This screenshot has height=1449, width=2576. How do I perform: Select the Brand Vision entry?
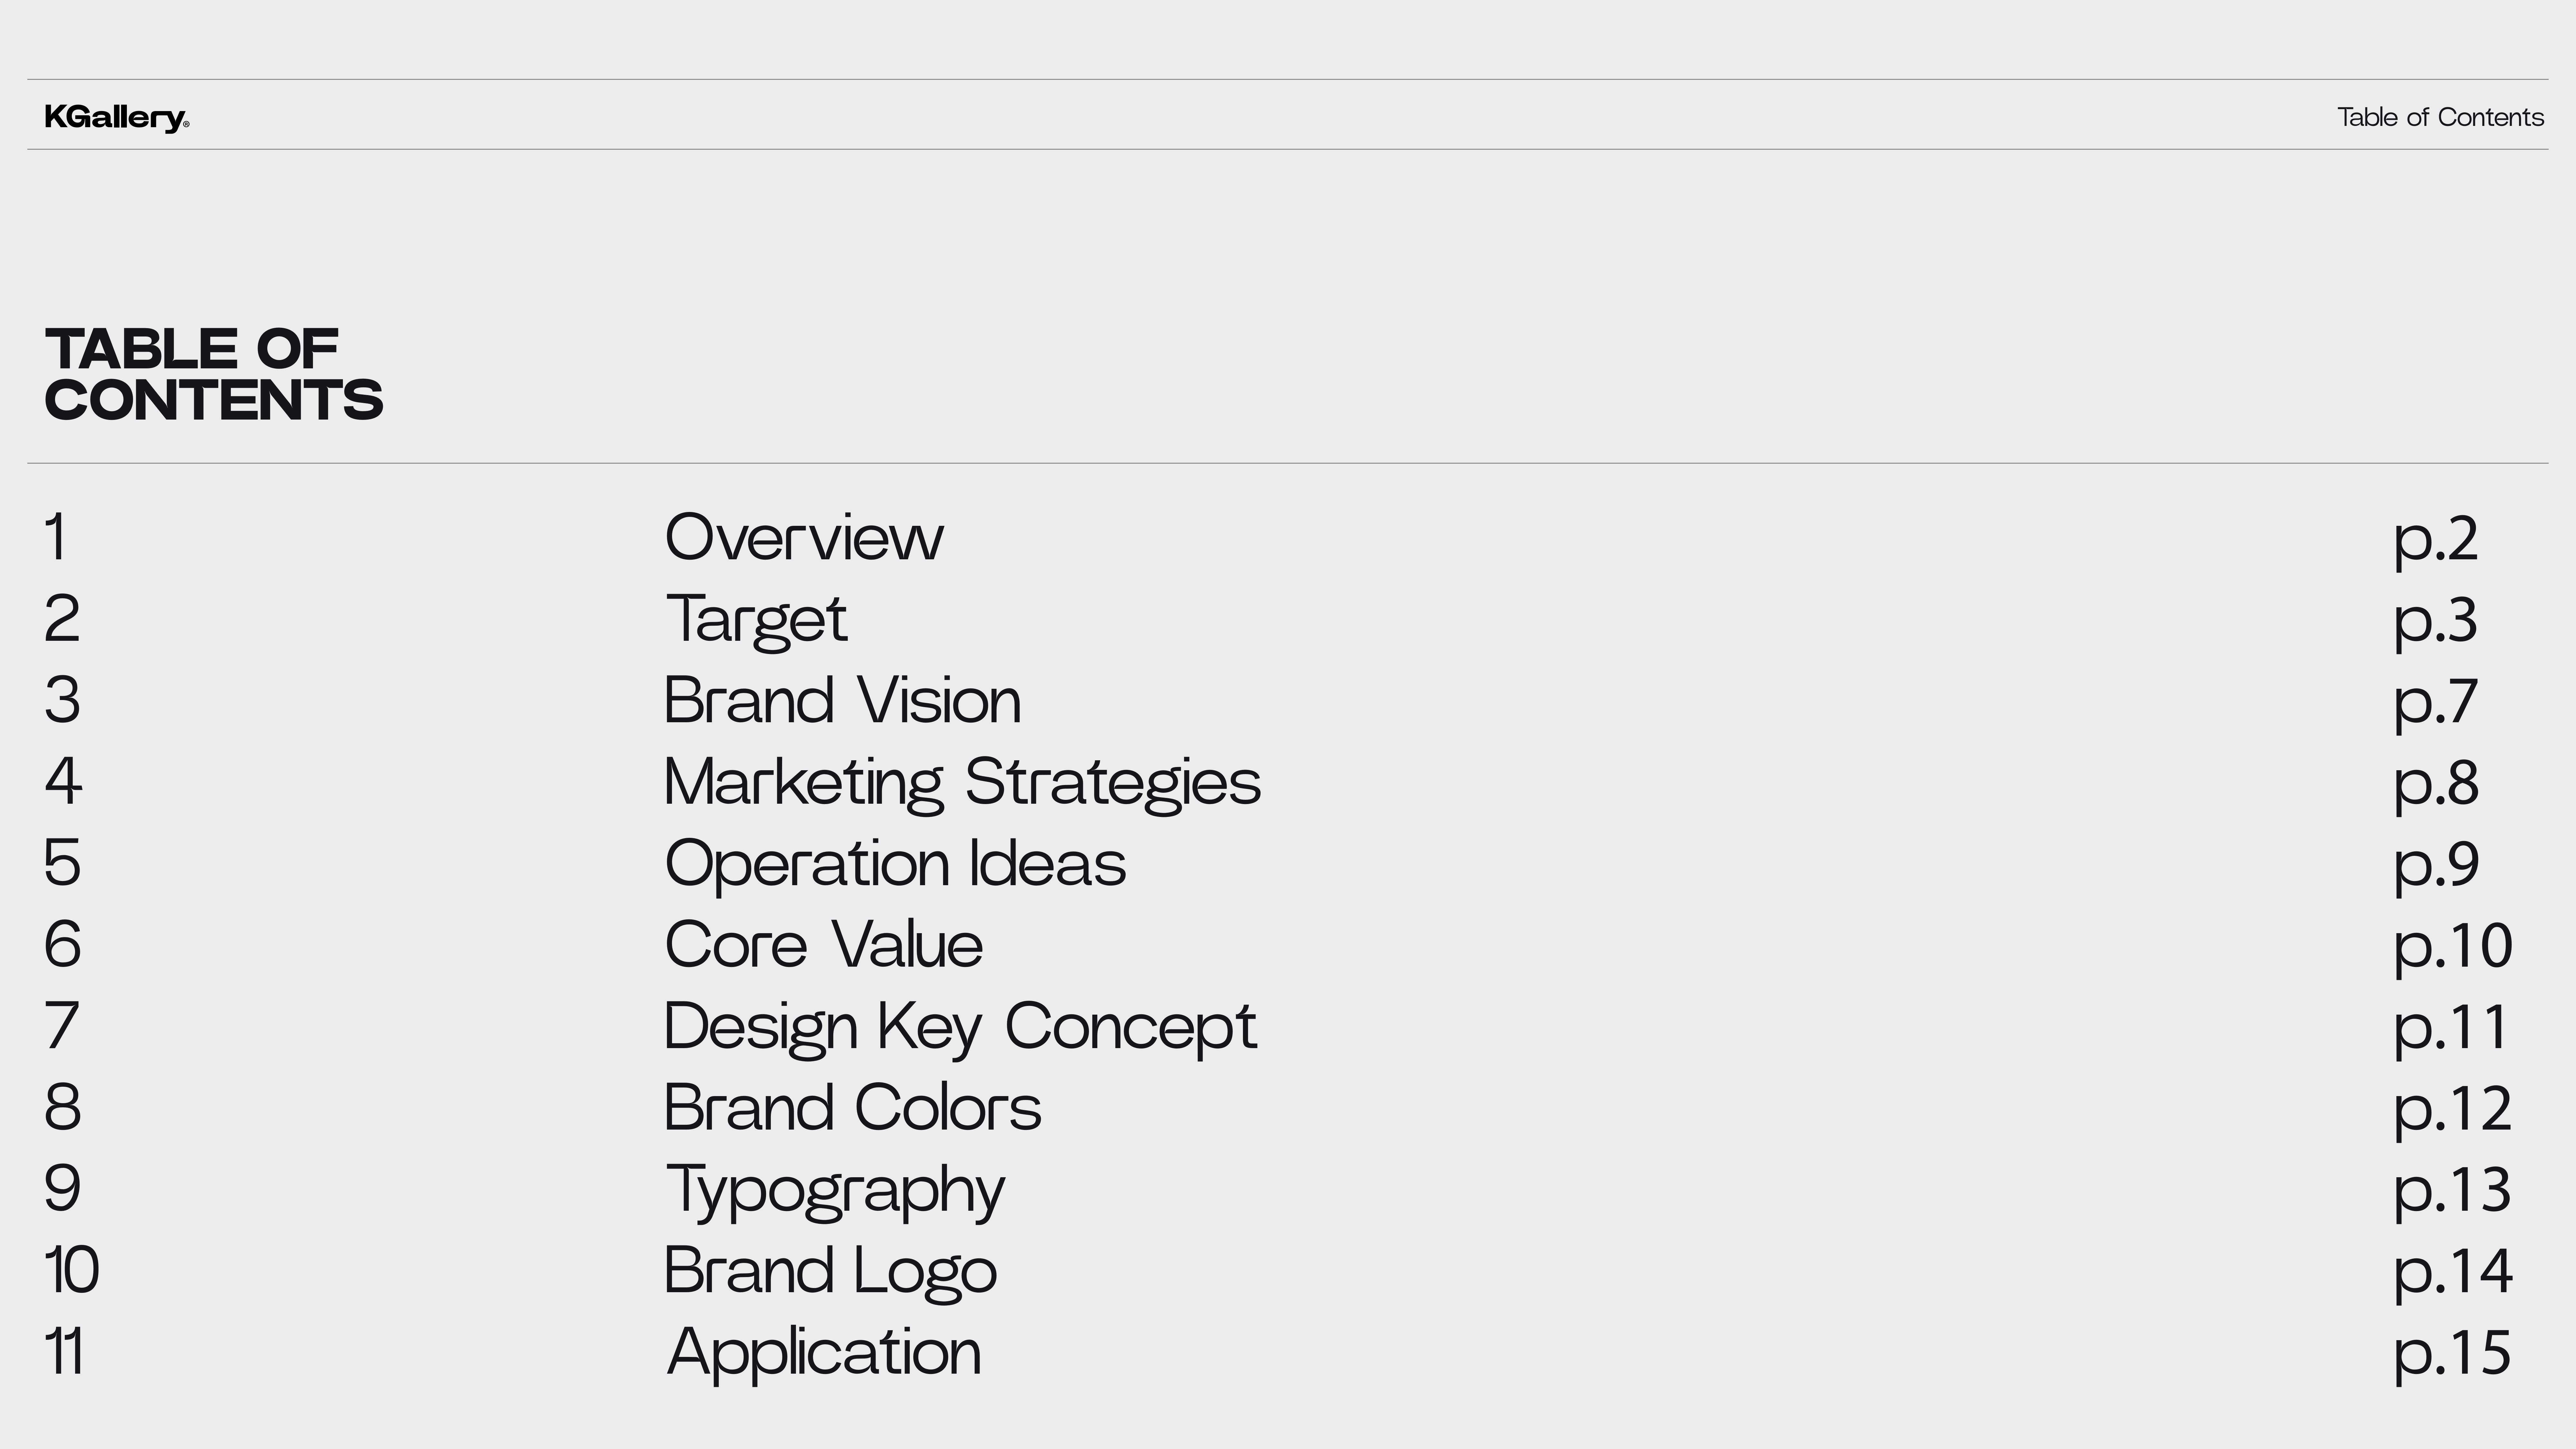(x=842, y=700)
